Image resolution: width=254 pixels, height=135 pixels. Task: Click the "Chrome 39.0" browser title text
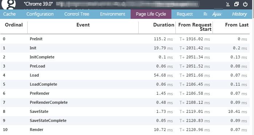click(x=38, y=4)
